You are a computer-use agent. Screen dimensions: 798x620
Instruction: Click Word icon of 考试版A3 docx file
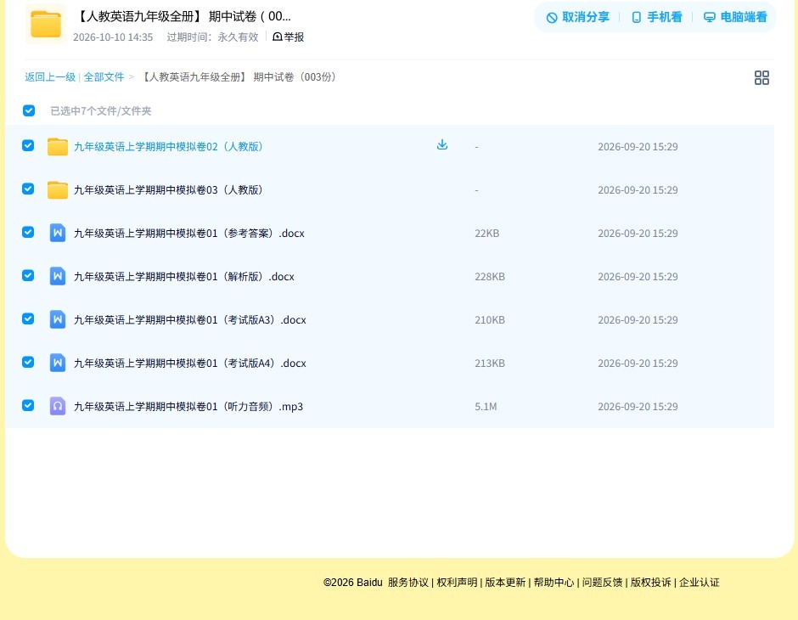[58, 319]
